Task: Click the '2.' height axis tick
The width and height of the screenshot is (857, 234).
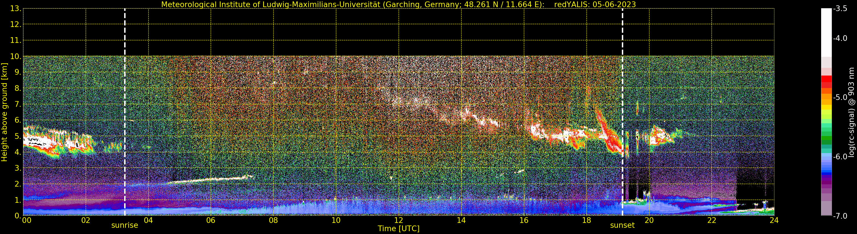Action: point(18,184)
